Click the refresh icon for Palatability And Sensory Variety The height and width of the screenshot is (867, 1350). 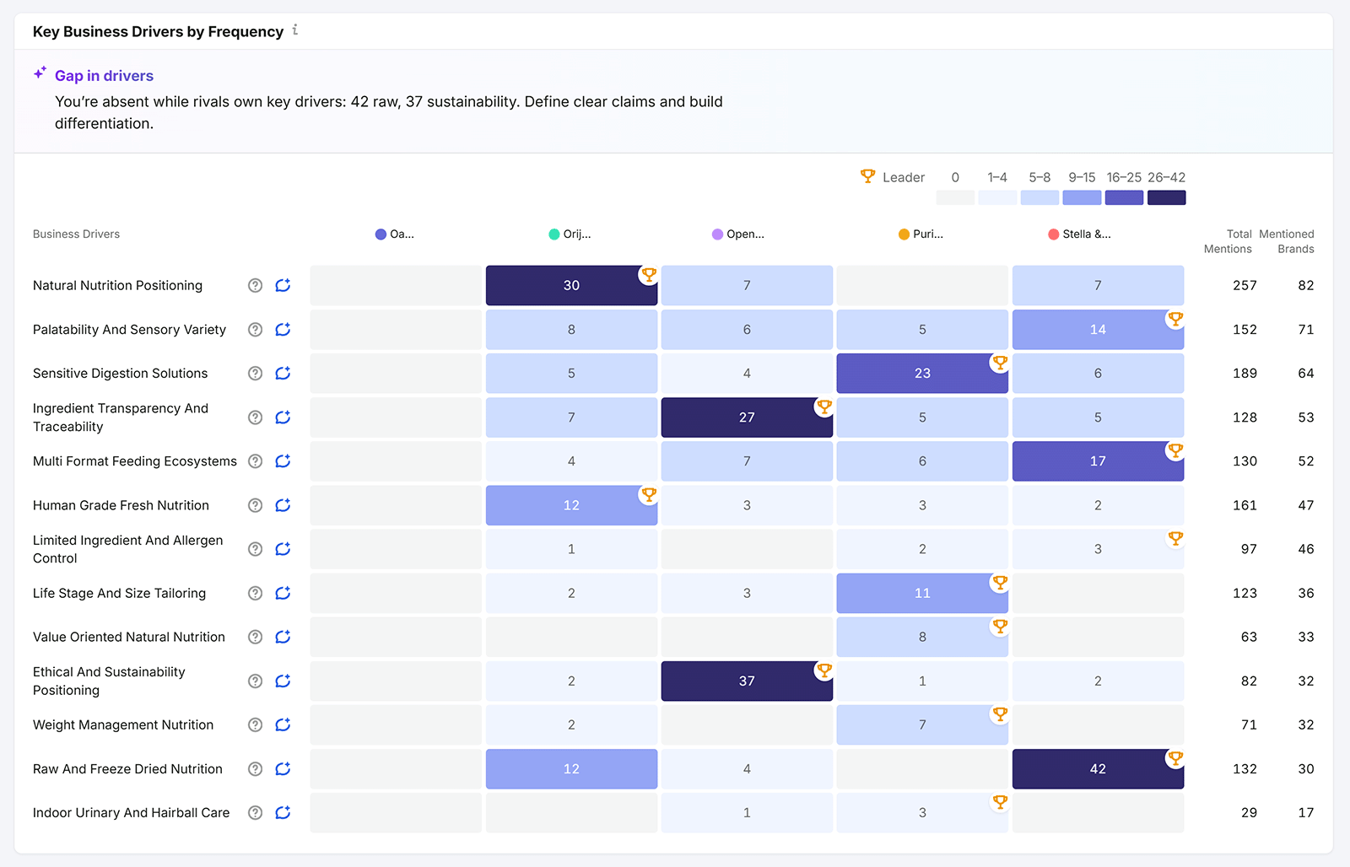point(283,330)
